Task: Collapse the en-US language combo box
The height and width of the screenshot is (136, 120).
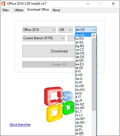Action: click(86, 30)
